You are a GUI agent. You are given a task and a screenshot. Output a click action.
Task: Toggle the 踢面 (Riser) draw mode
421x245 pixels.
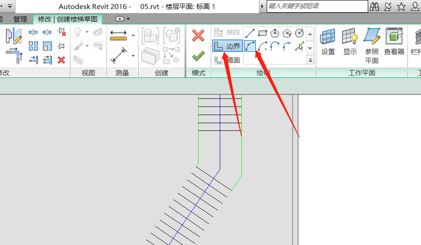(x=227, y=60)
